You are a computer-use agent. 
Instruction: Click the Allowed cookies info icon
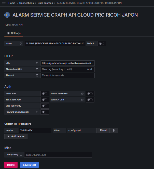tap(37, 69)
